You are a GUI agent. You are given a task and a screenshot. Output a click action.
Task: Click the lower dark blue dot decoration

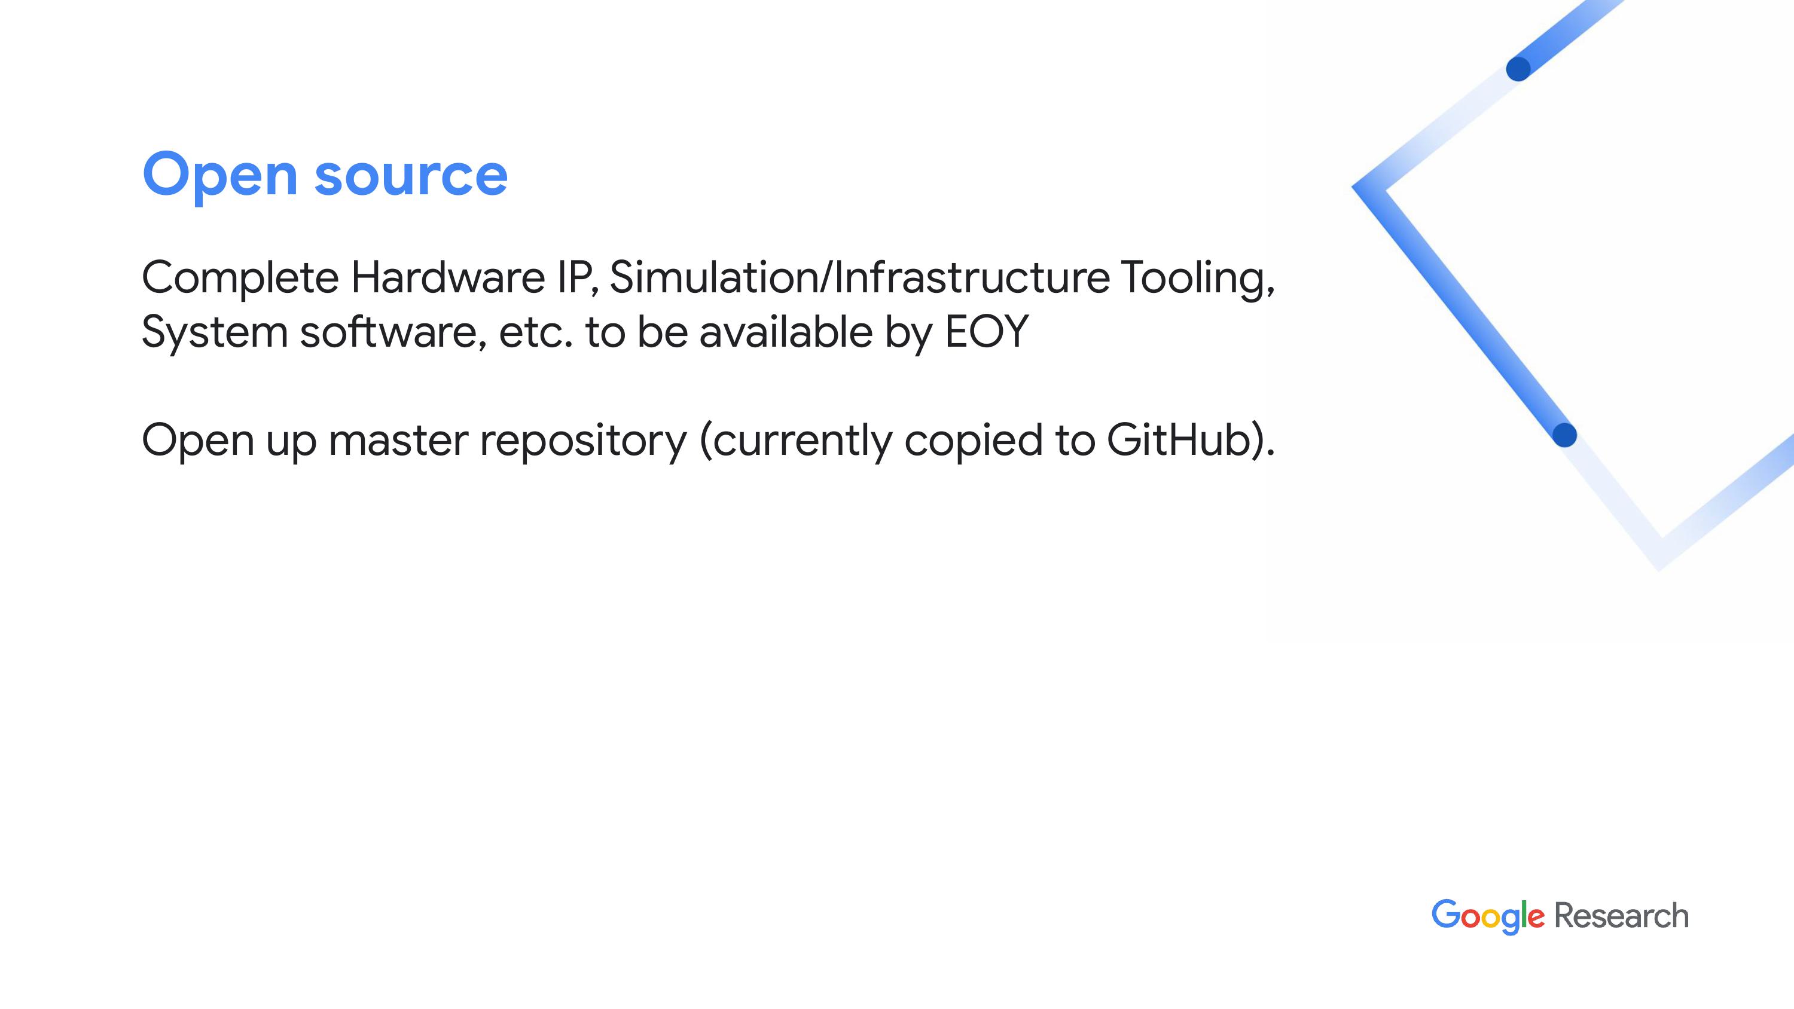pos(1565,435)
